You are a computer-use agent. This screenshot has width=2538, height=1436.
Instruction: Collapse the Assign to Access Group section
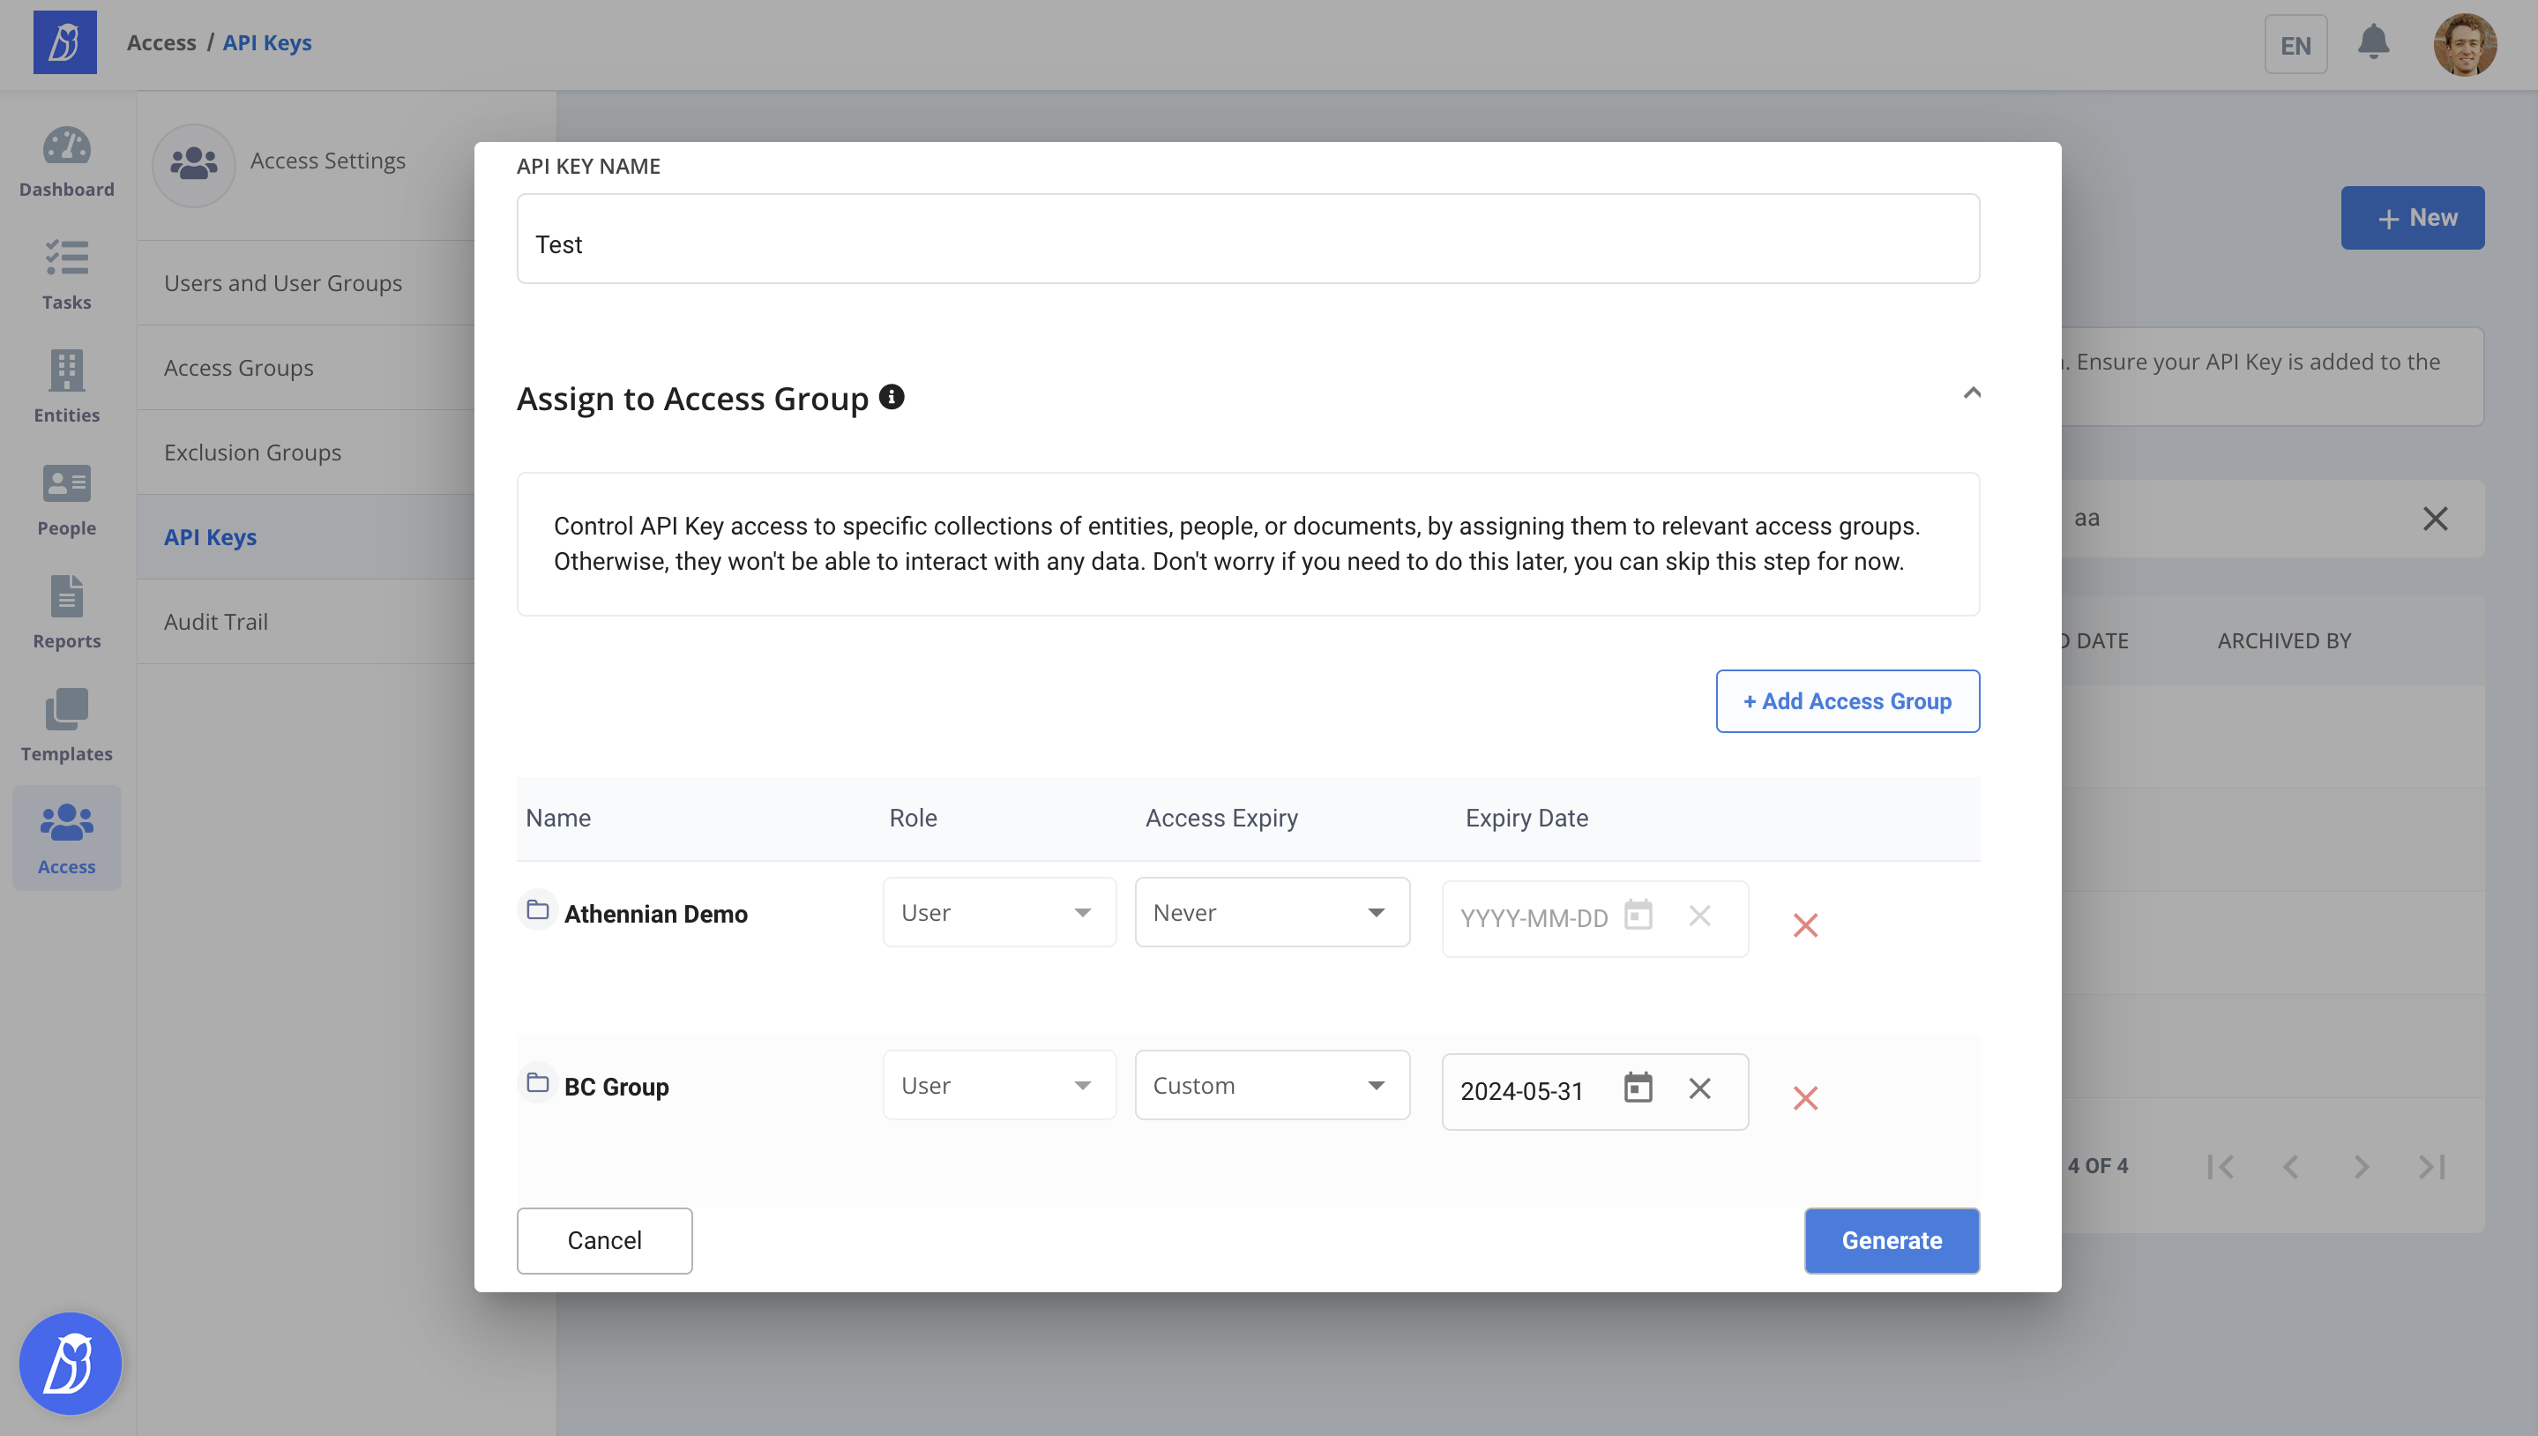pyautogui.click(x=1971, y=393)
